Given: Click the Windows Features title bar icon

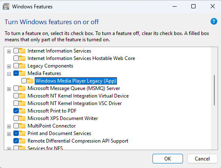Looking at the screenshot, I should coord(6,7).
